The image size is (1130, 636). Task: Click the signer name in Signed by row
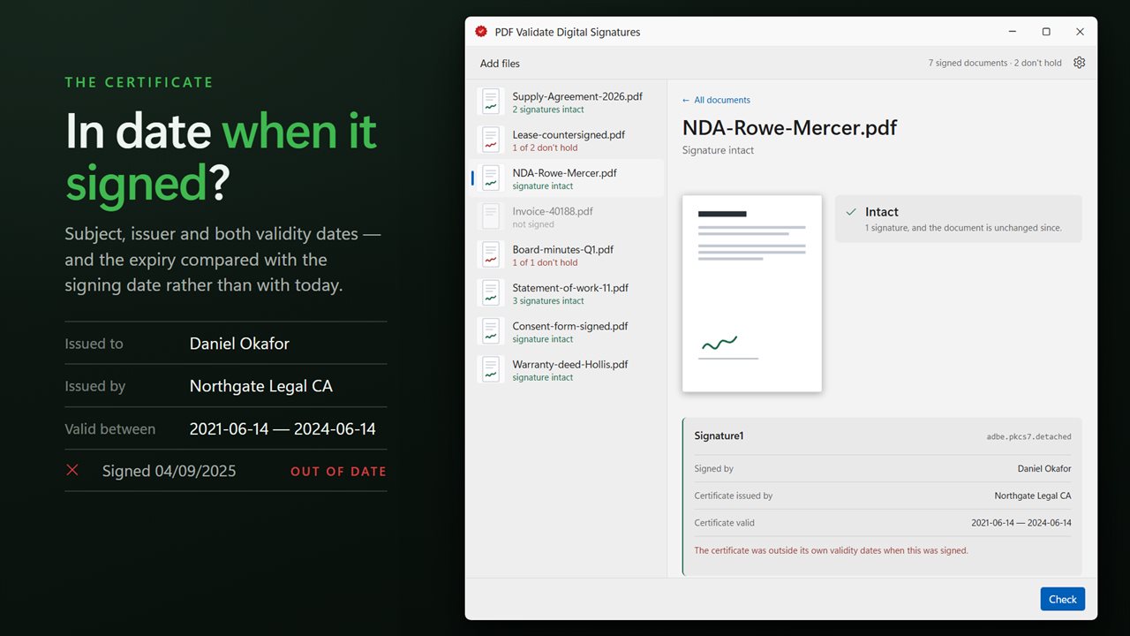[x=1044, y=469]
